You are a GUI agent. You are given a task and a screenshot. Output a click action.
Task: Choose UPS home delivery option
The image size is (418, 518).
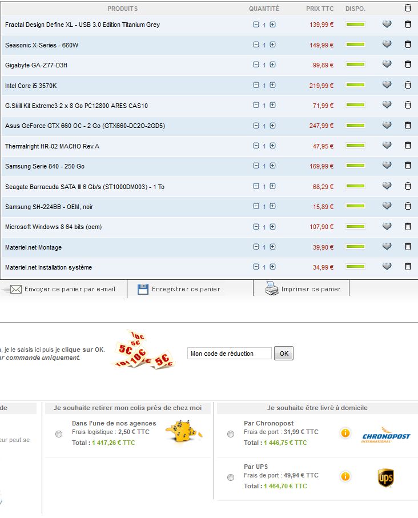(x=231, y=477)
